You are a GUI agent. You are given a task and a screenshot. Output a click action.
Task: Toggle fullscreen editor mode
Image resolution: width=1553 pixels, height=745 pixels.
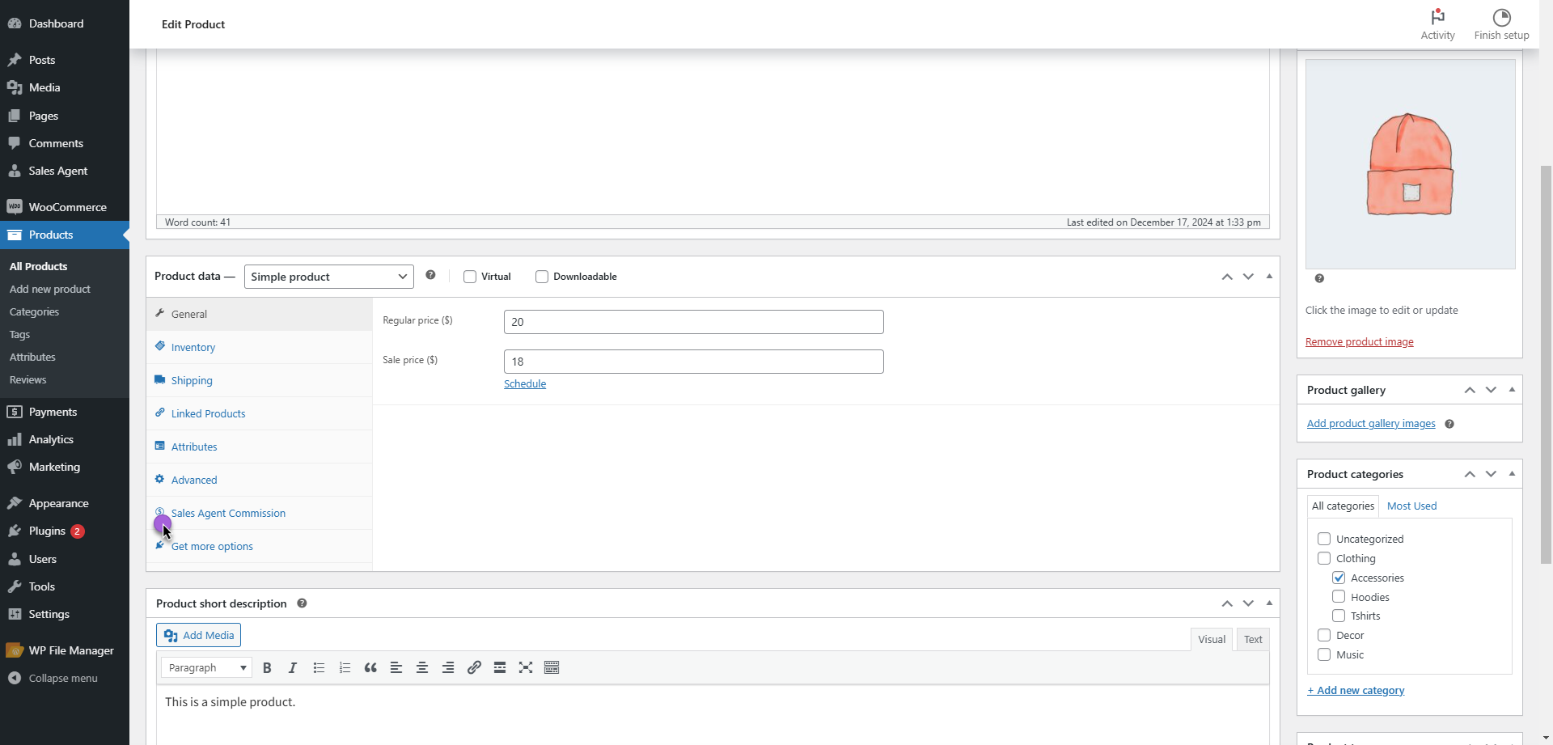(526, 667)
